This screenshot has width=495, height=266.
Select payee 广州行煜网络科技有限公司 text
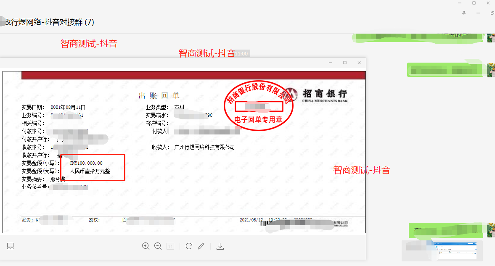204,147
